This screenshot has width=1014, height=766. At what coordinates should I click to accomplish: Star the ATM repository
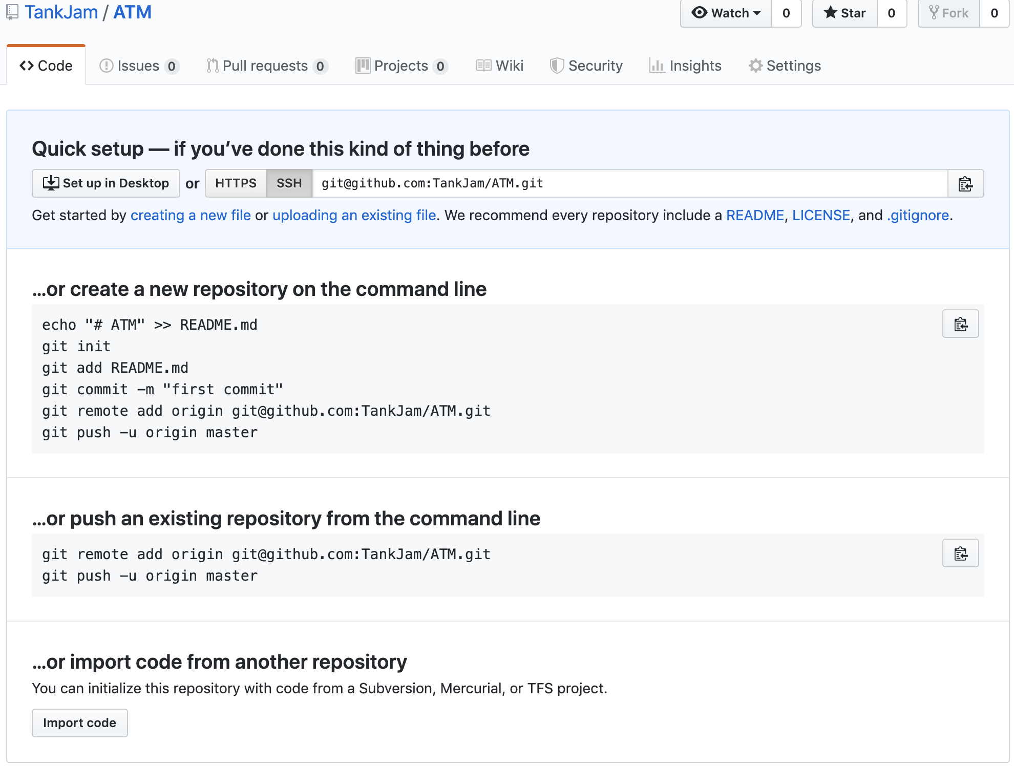[845, 13]
